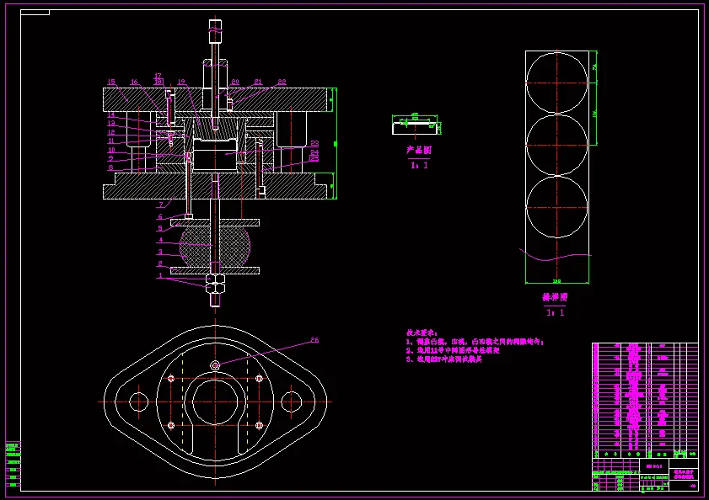709x500 pixels.
Task: Select part callout number 15
Action: click(111, 82)
